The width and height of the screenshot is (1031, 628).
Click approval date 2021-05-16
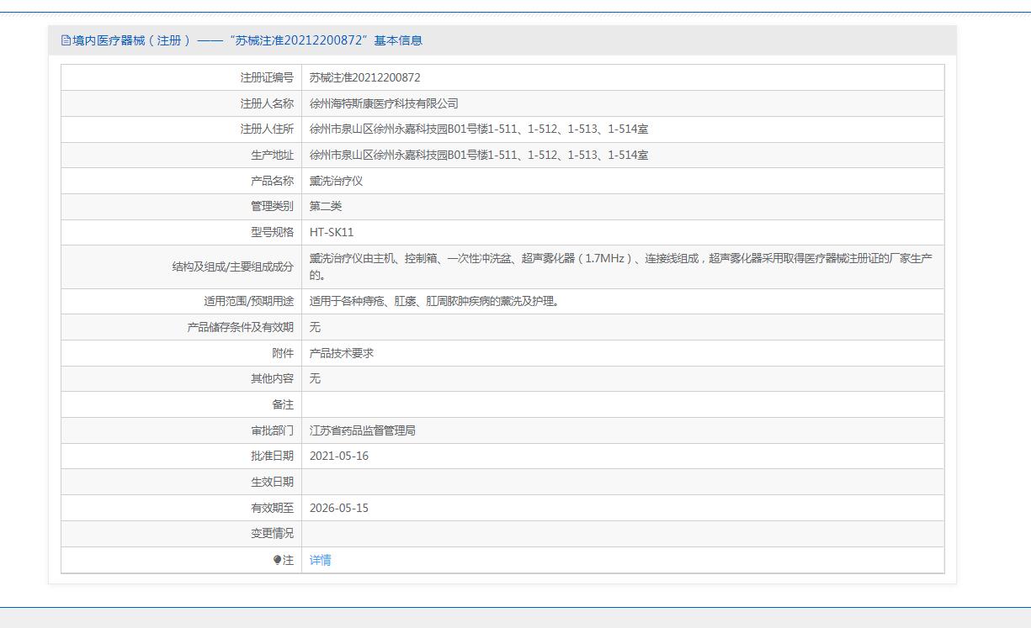[339, 456]
